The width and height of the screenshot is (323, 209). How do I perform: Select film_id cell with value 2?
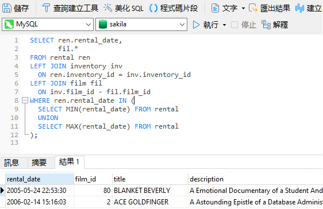point(93,202)
